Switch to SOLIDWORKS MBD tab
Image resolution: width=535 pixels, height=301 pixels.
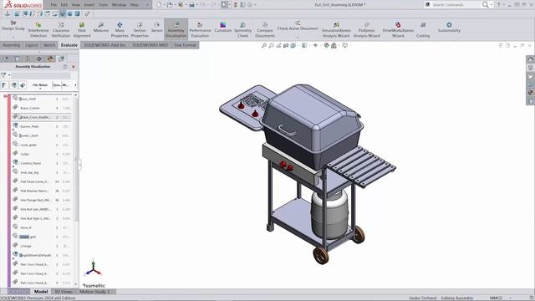(x=150, y=45)
